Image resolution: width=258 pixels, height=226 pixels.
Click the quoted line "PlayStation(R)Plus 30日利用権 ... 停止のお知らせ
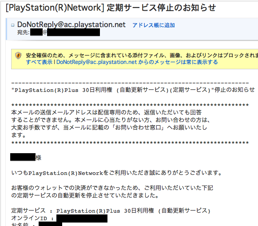pyautogui.click(x=133, y=90)
